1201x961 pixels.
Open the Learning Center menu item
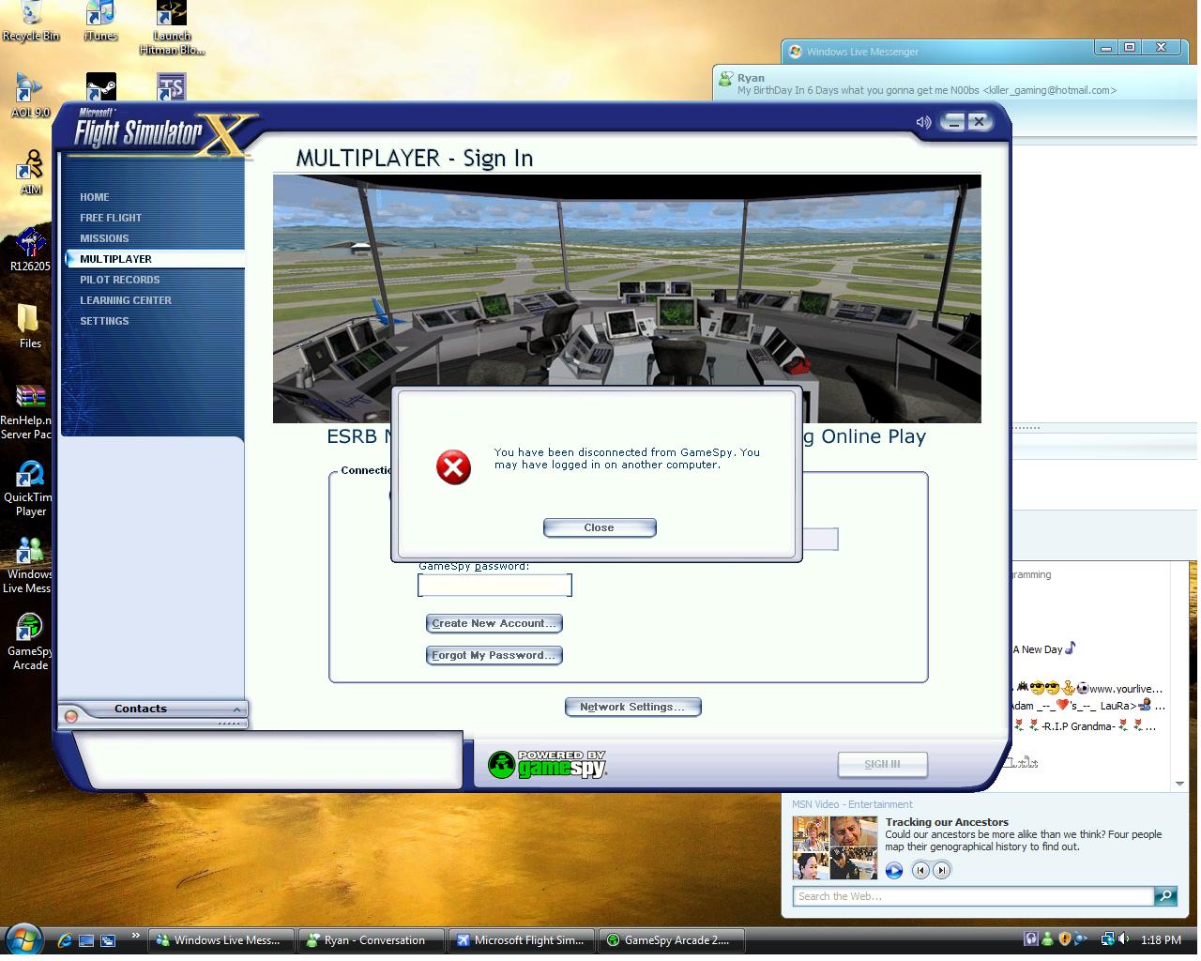tap(126, 300)
